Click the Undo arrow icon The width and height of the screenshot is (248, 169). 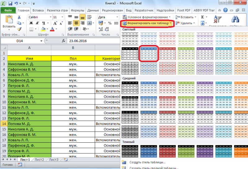point(16,3)
